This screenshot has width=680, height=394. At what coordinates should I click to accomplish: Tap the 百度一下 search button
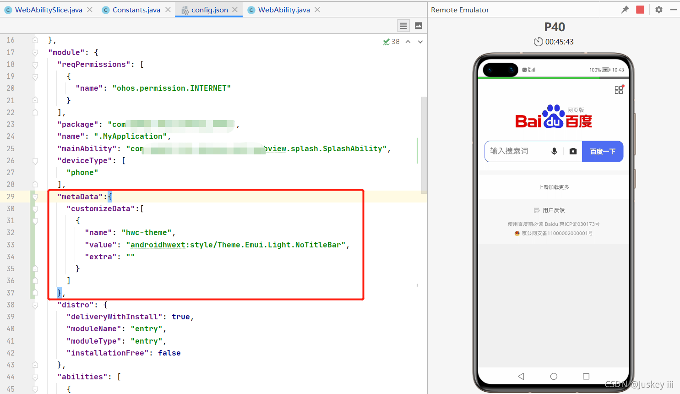click(x=603, y=151)
